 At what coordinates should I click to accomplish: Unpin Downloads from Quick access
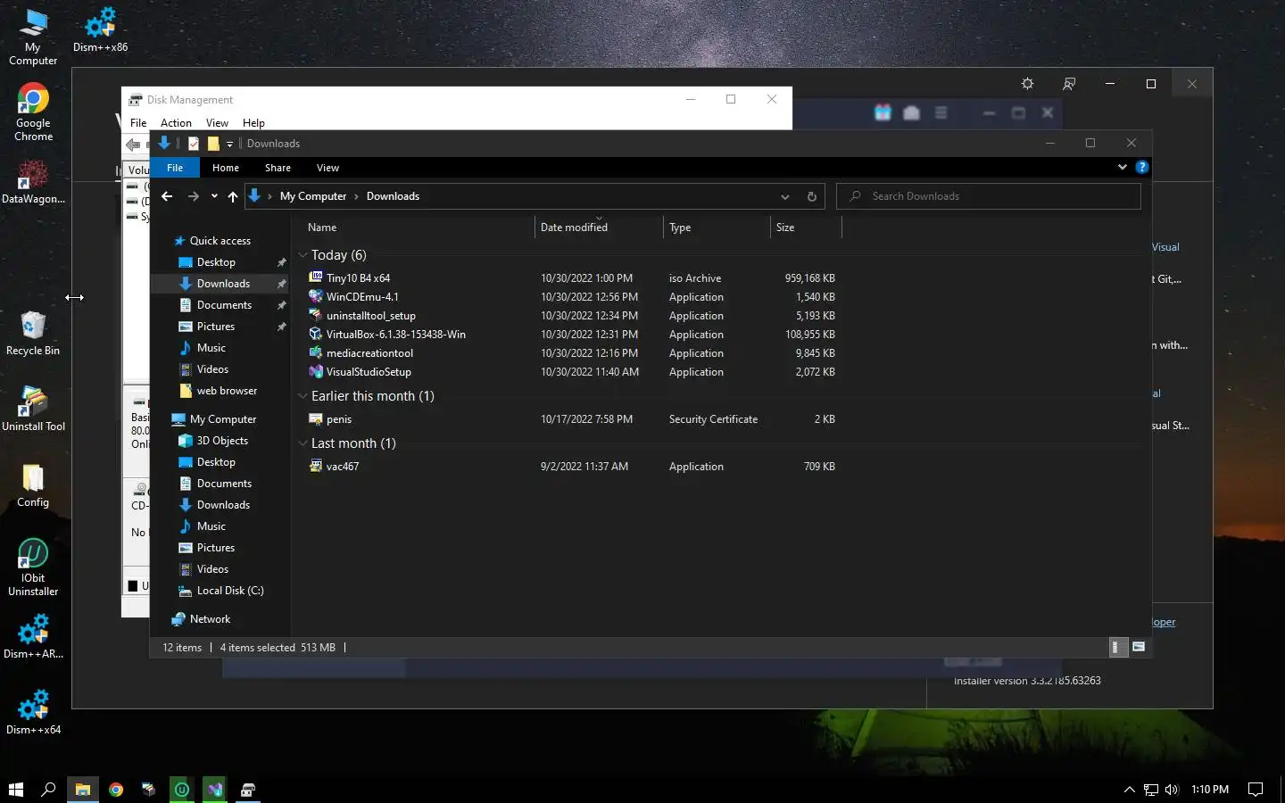pyautogui.click(x=281, y=284)
